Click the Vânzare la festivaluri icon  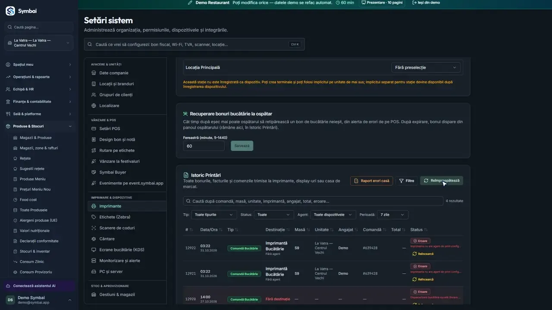pos(94,161)
